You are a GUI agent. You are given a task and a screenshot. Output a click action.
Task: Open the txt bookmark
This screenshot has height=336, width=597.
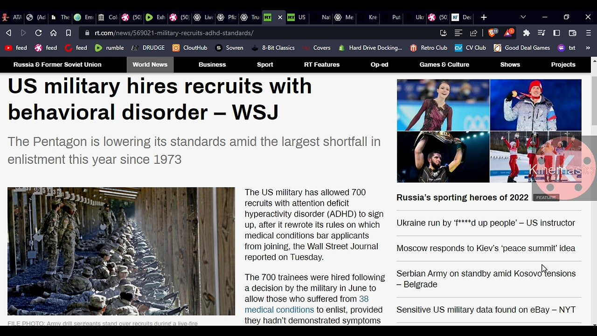pyautogui.click(x=567, y=48)
